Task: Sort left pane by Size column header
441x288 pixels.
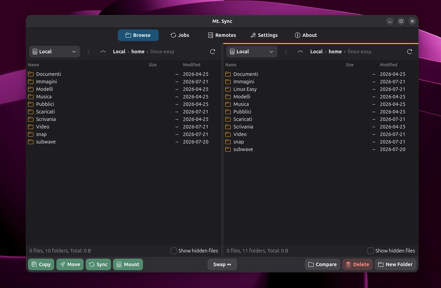Action: click(x=153, y=65)
